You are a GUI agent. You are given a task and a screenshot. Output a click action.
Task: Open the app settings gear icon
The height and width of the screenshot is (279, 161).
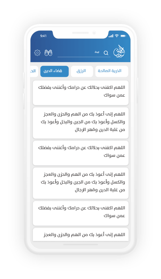pyautogui.click(x=37, y=53)
